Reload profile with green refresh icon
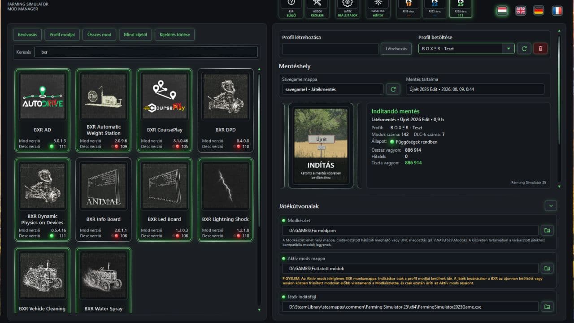The height and width of the screenshot is (323, 574). point(524,48)
